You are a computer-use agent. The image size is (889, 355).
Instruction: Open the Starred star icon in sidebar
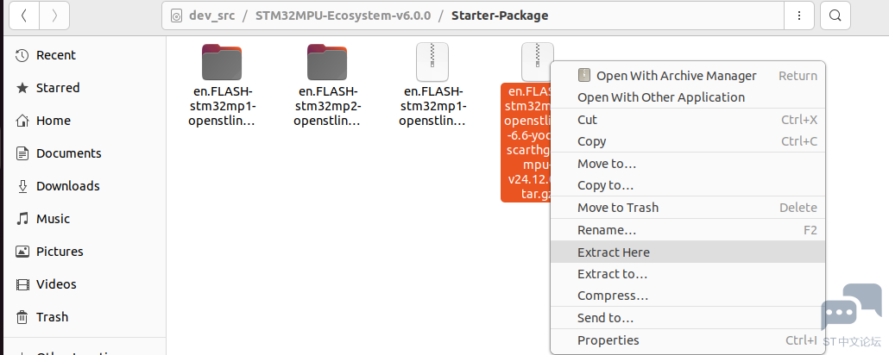(x=22, y=88)
